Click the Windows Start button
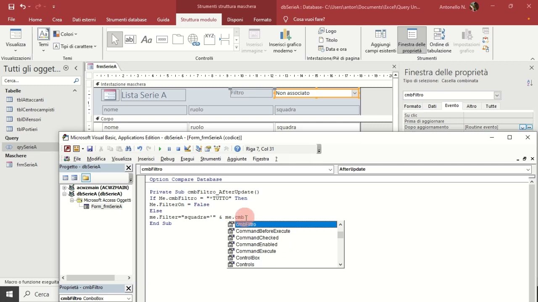538x302 pixels. point(9,294)
